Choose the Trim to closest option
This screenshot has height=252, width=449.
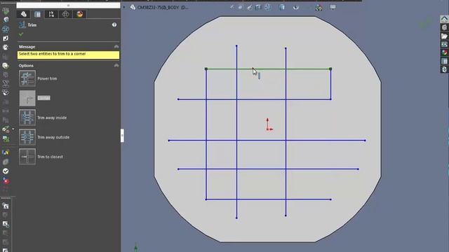(27, 157)
